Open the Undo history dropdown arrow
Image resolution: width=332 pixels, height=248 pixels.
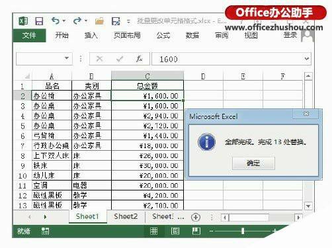click(64, 21)
